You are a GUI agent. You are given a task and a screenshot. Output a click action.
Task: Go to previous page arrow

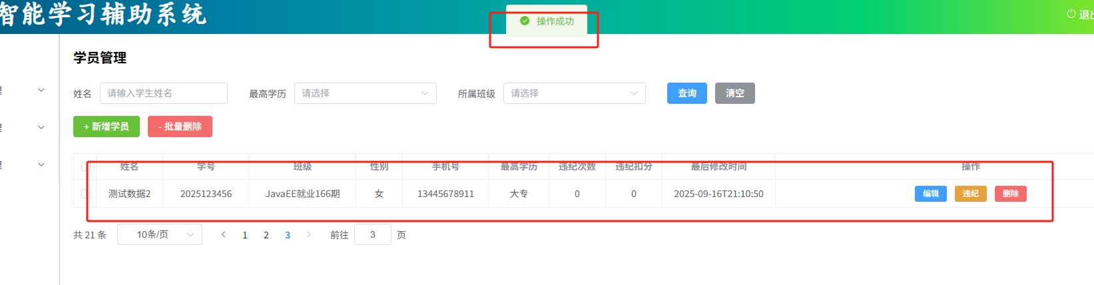tap(224, 234)
